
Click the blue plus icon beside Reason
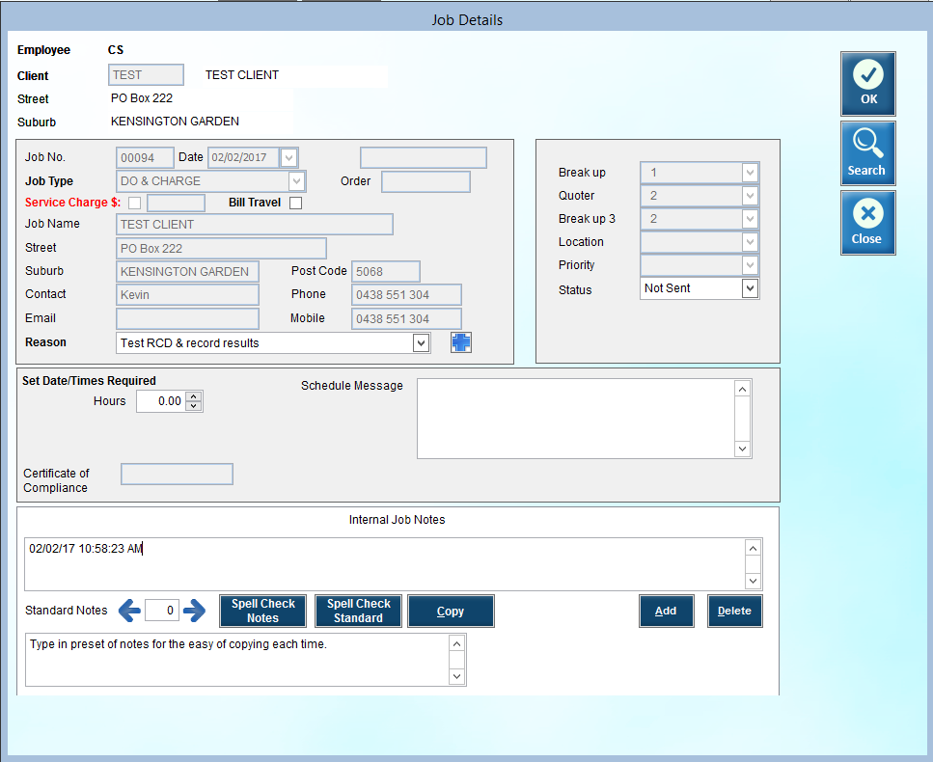(460, 342)
